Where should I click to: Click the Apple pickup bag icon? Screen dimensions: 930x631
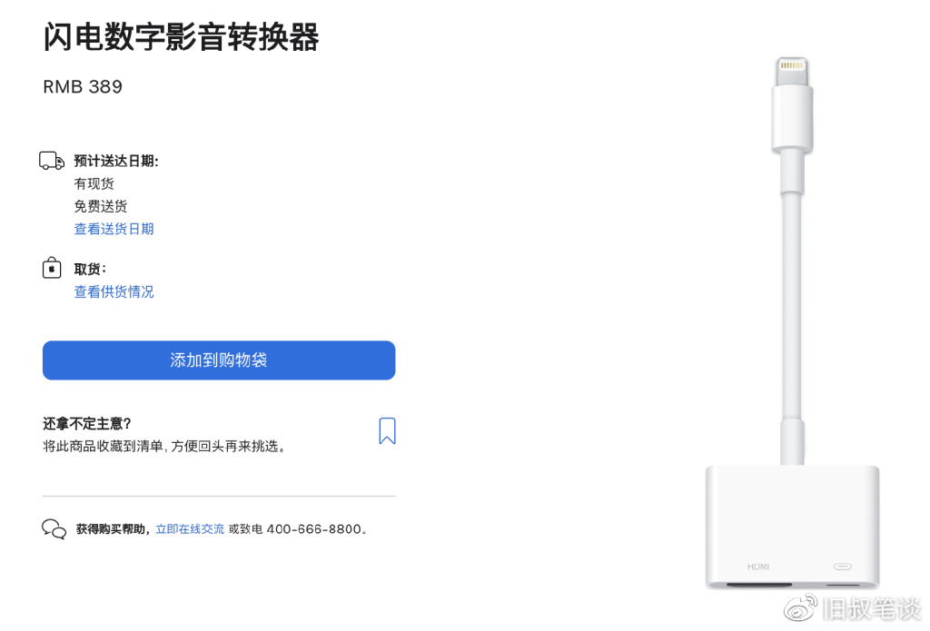pyautogui.click(x=52, y=268)
